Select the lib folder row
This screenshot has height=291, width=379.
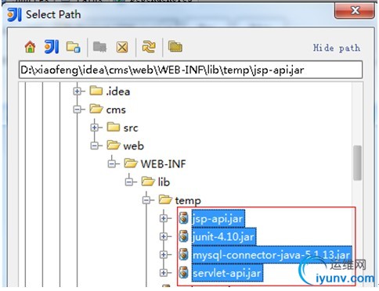pyautogui.click(x=156, y=181)
